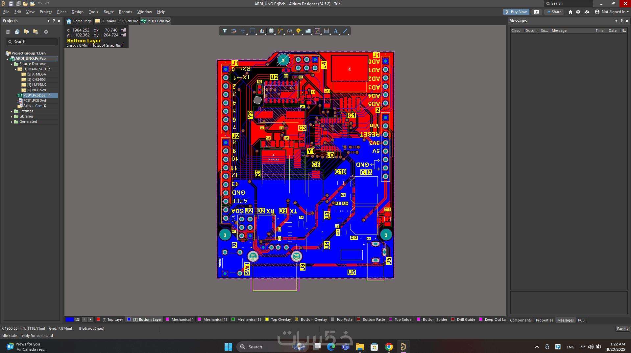Open the Route menu
The image size is (631, 353).
click(x=109, y=12)
